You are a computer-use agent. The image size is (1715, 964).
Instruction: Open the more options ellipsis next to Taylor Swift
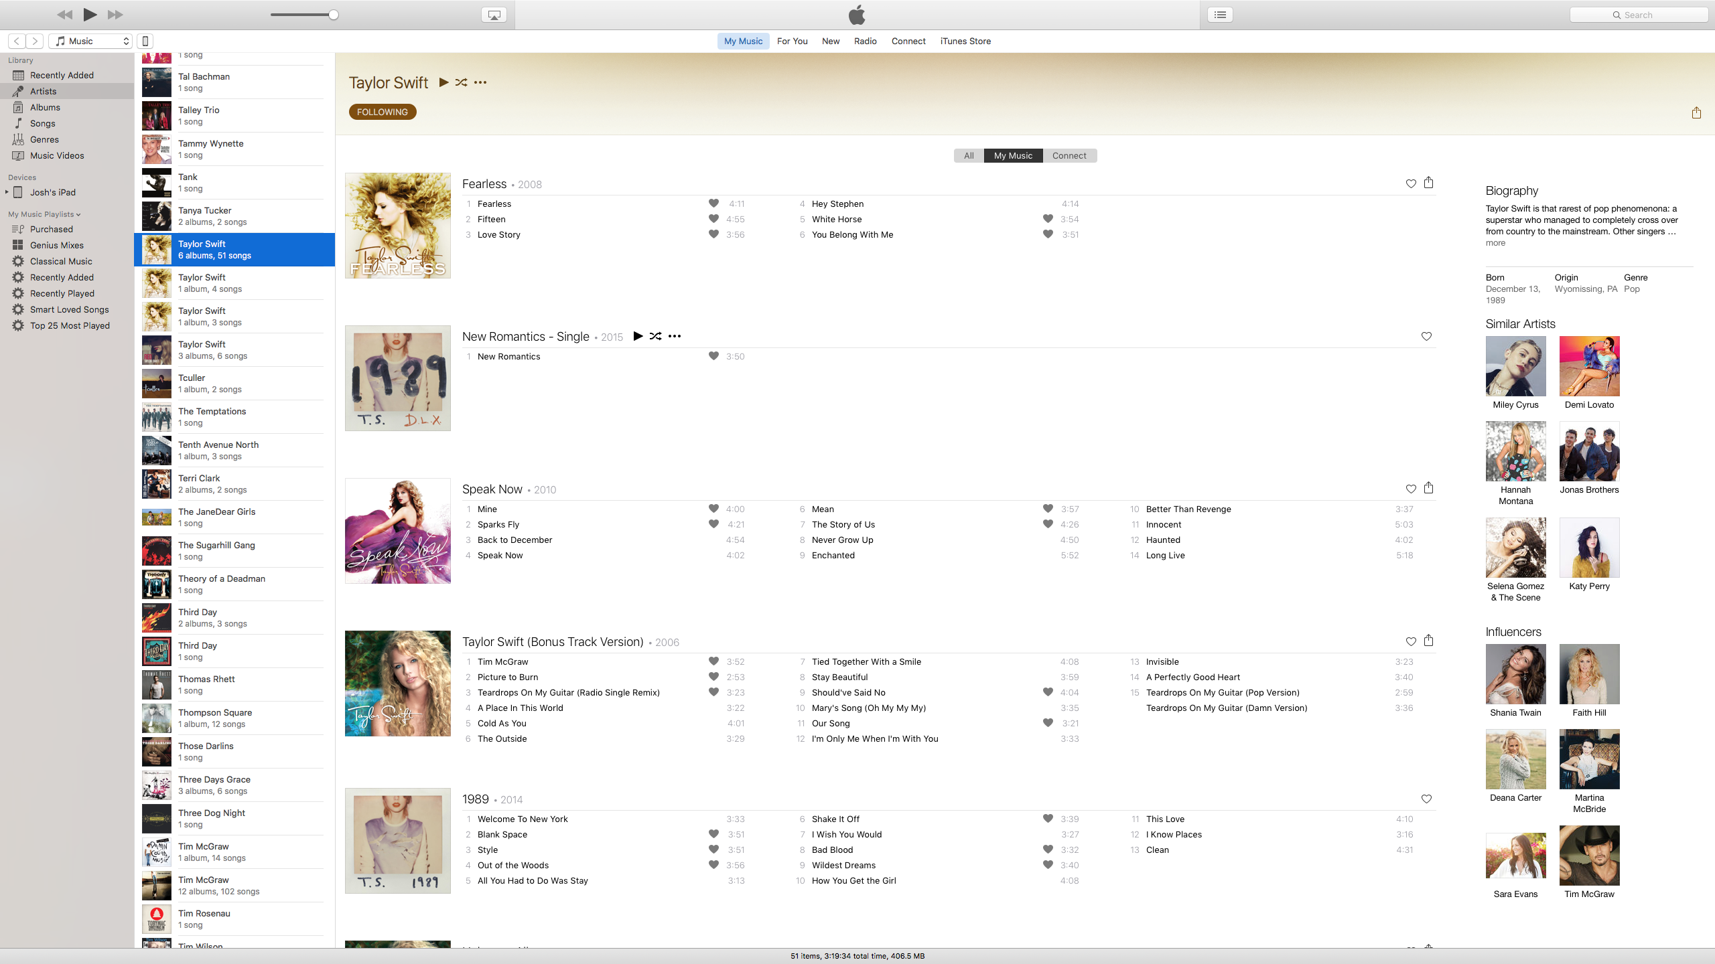pyautogui.click(x=480, y=82)
